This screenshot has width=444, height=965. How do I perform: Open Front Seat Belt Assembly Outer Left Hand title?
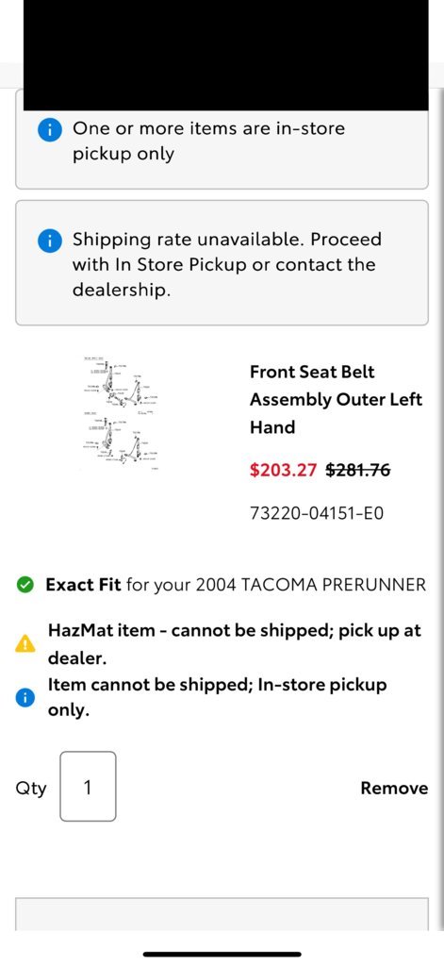click(336, 399)
